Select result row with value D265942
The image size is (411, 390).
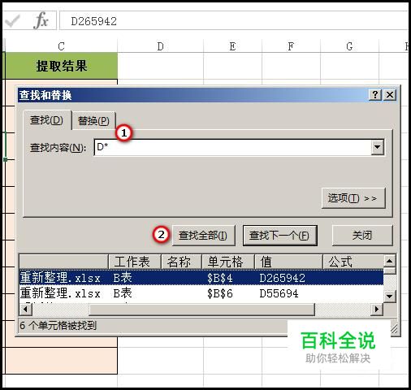pos(201,278)
